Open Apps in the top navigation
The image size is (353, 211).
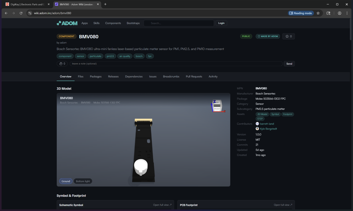click(x=84, y=23)
